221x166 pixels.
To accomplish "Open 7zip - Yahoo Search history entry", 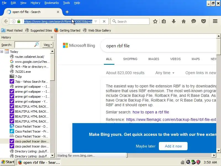I will pyautogui.click(x=29, y=82).
